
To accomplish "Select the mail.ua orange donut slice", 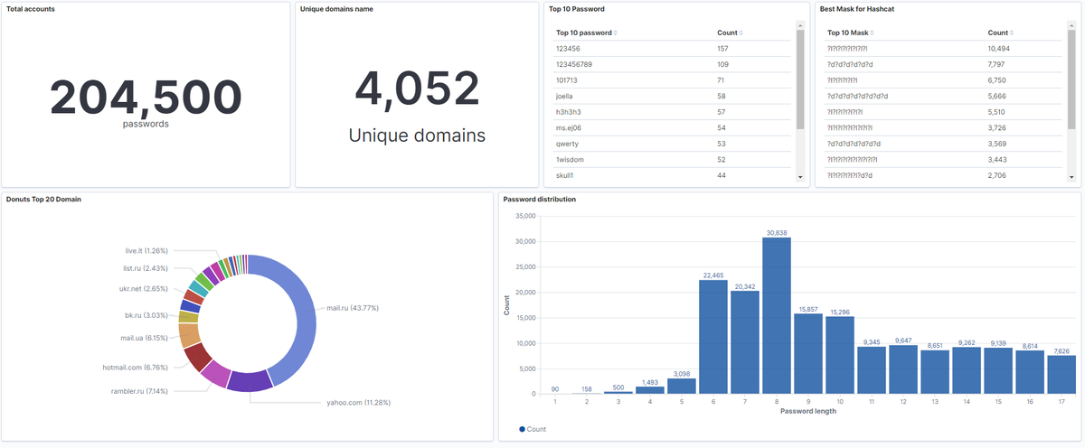I will click(189, 335).
